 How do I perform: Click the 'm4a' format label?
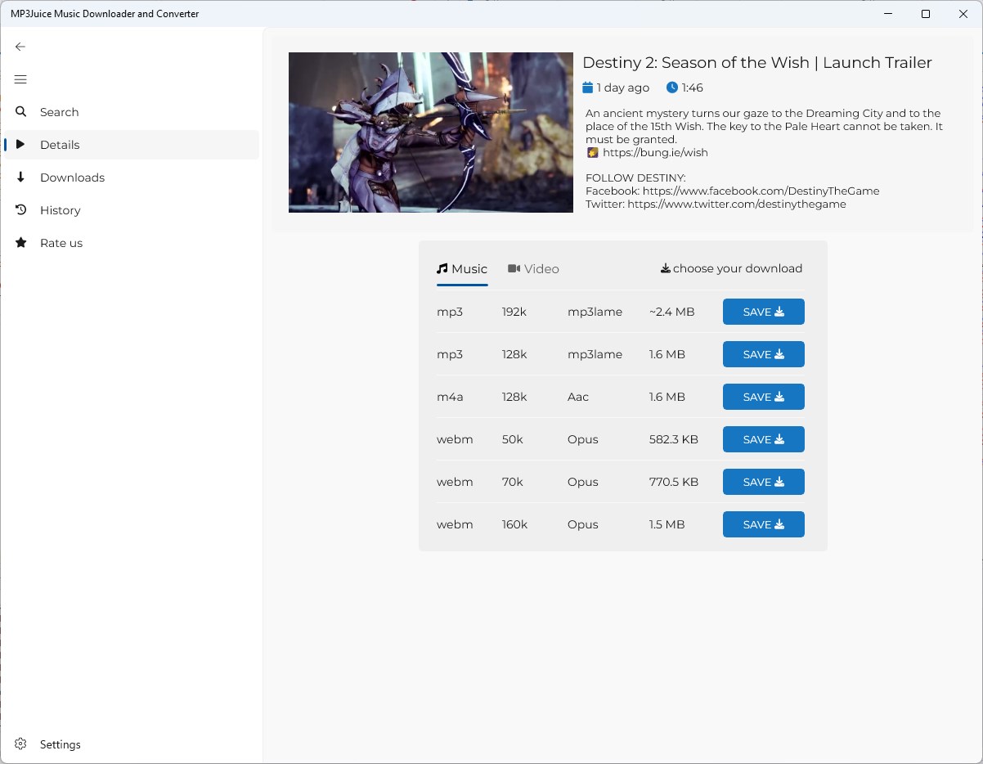pos(450,397)
